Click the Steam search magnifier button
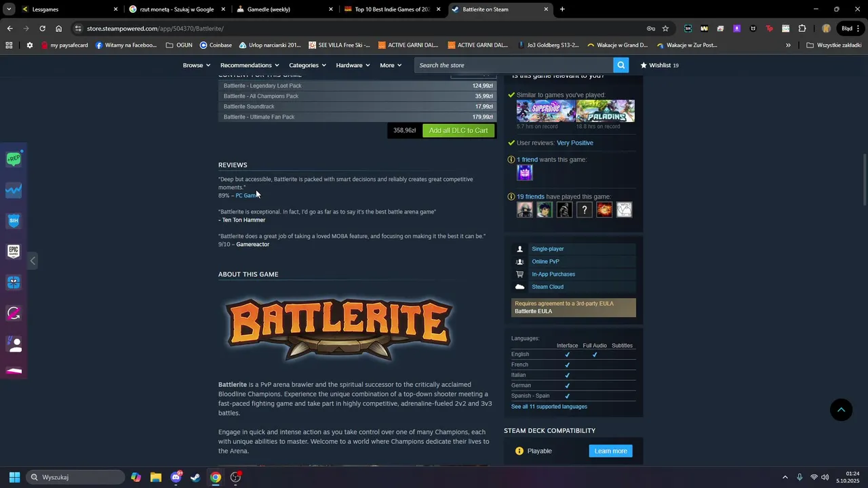The image size is (868, 488). 620,65
